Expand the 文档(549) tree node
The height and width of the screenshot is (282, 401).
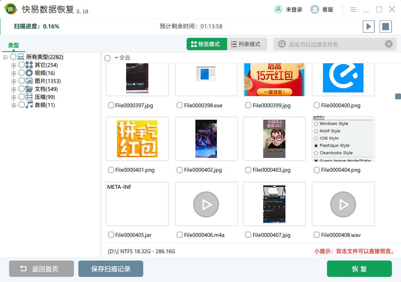(x=13, y=89)
